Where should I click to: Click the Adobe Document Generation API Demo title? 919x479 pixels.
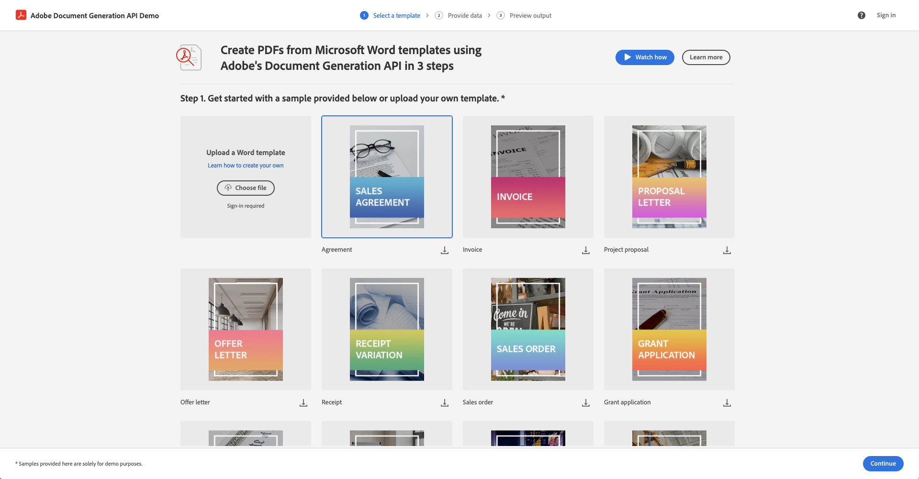pyautogui.click(x=95, y=15)
